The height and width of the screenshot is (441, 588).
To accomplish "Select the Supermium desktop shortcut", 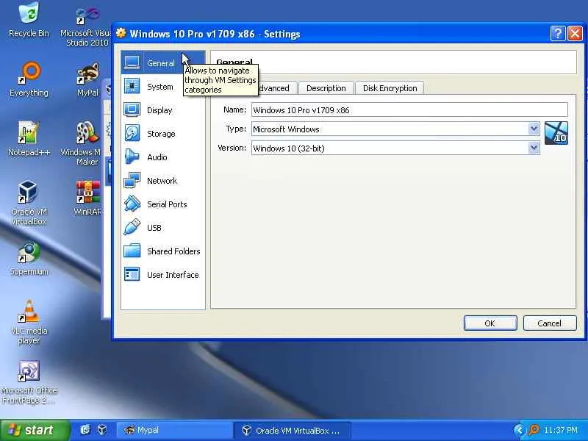I will tap(29, 259).
